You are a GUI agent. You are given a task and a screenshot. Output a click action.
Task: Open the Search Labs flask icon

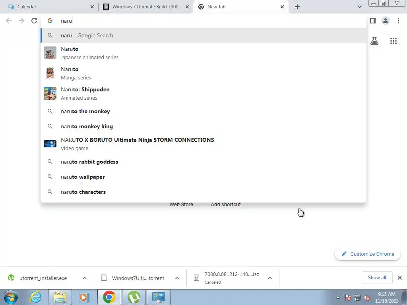374,41
